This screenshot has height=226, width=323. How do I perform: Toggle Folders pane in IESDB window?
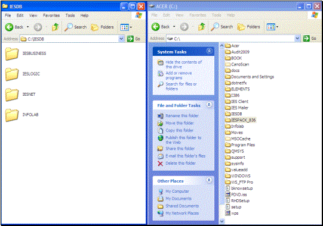pos(102,27)
